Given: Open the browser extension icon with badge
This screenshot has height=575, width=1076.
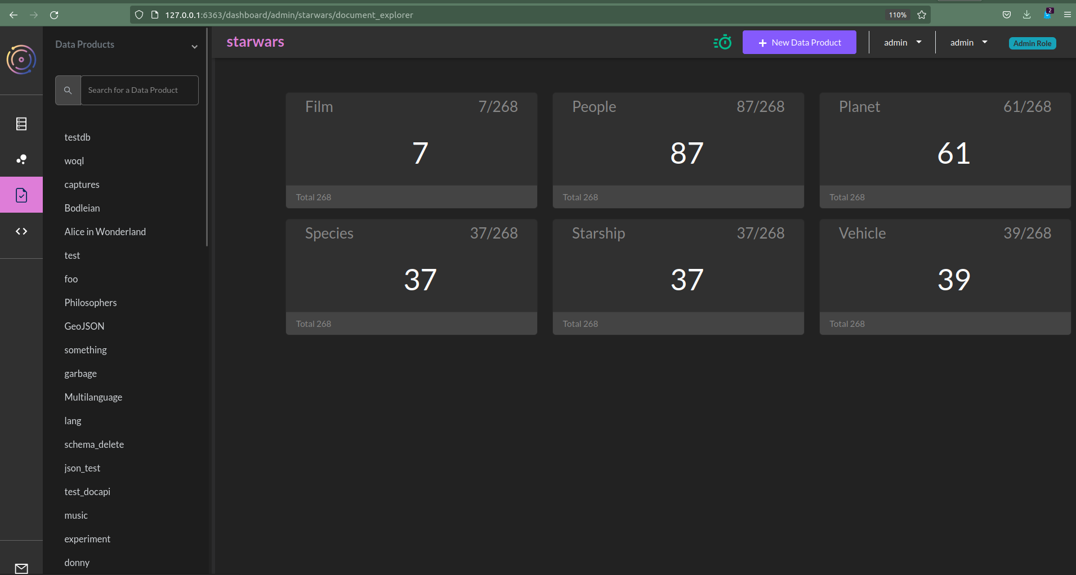Looking at the screenshot, I should pos(1048,14).
